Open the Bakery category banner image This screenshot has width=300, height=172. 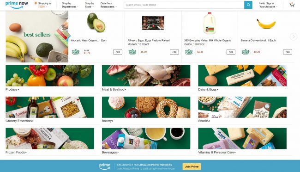(x=146, y=107)
